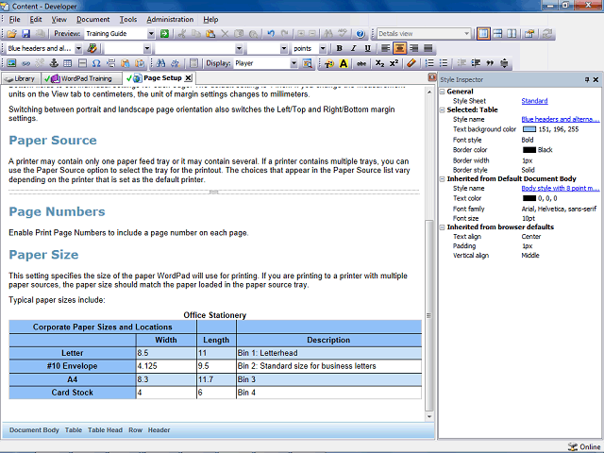Viewport: 604px width, 453px height.
Task: Switch to the WordPad Training tab
Action: pos(81,78)
